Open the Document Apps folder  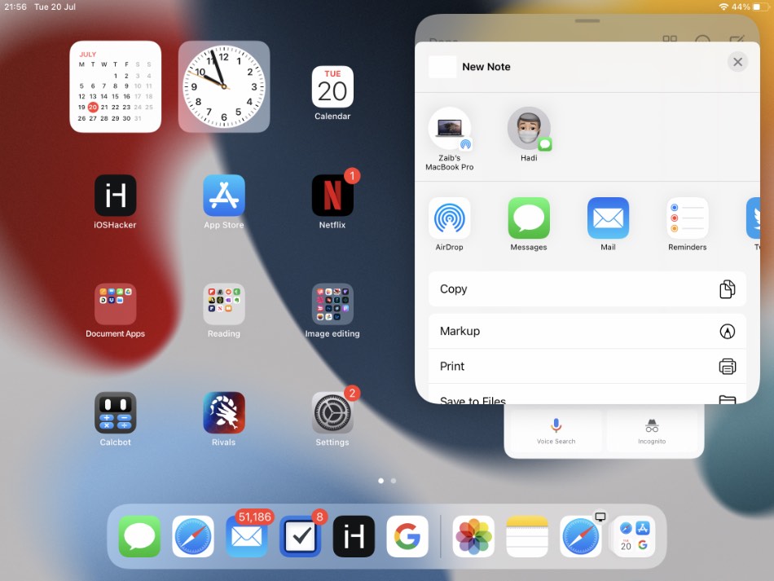pos(115,304)
